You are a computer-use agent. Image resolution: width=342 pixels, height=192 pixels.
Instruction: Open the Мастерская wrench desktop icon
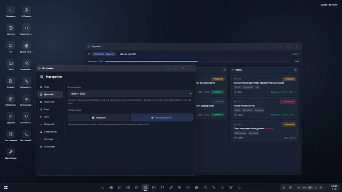(x=10, y=154)
